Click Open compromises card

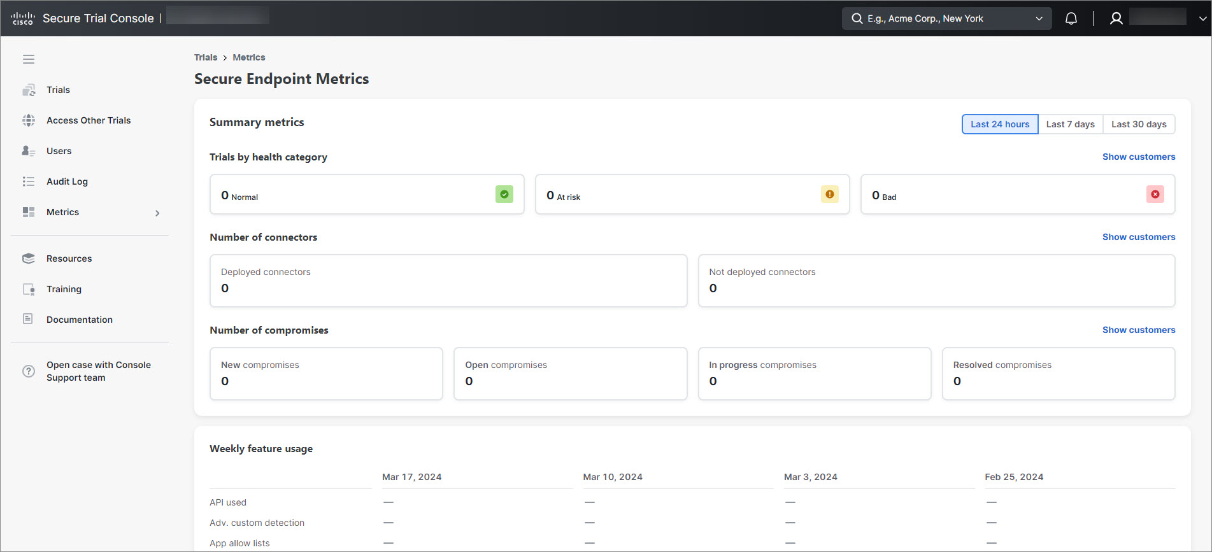[570, 374]
